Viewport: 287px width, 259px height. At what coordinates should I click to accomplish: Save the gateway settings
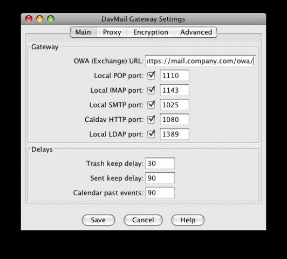tap(98, 220)
